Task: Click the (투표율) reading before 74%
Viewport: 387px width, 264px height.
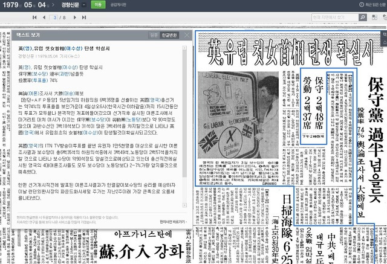Action: tap(40, 80)
